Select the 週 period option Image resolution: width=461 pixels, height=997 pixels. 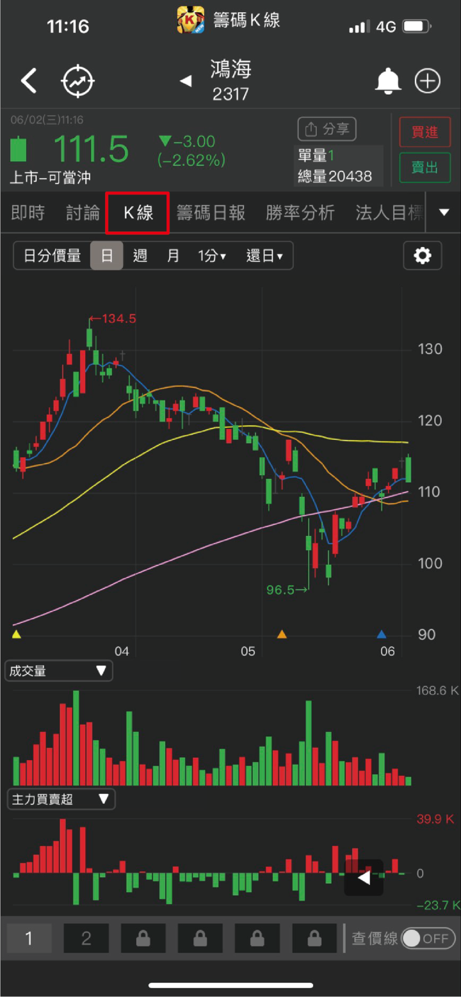coord(140,256)
